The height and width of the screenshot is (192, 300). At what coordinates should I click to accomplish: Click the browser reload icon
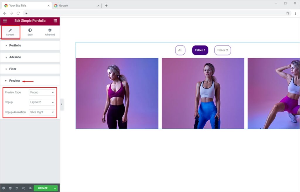18,13
